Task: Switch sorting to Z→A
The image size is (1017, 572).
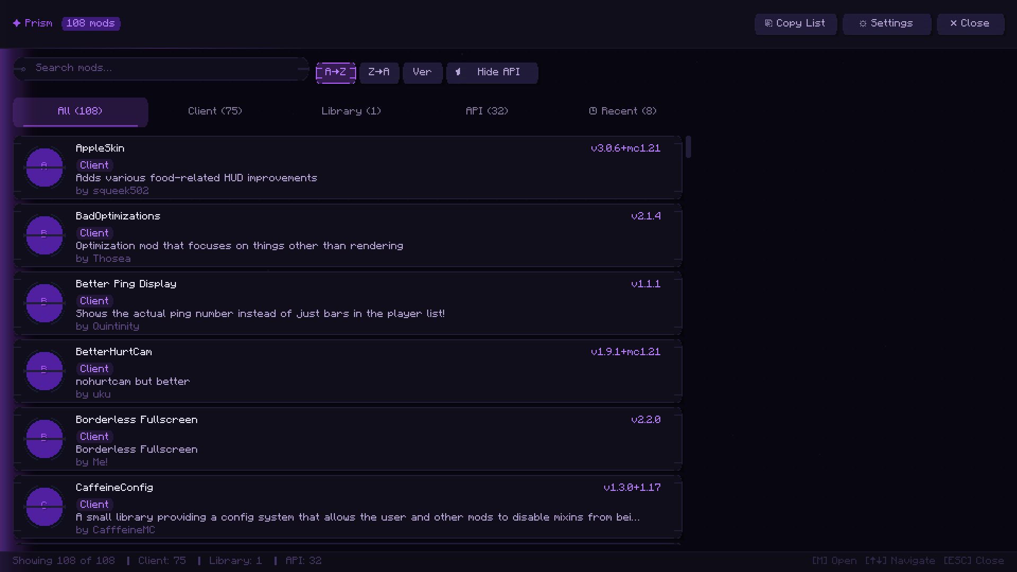Action: click(379, 73)
